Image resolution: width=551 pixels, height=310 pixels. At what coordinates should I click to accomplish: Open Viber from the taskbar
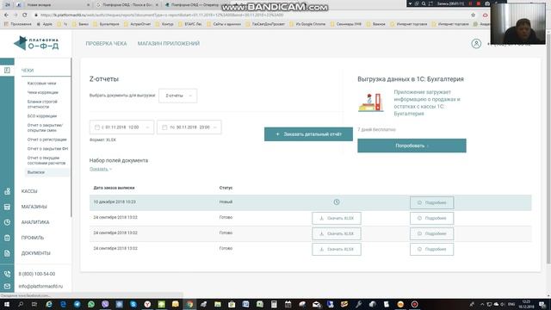coord(105,304)
